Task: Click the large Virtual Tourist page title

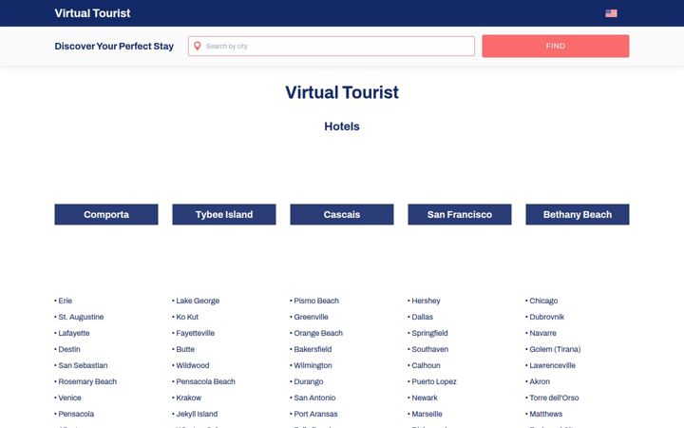Action: 342,92
